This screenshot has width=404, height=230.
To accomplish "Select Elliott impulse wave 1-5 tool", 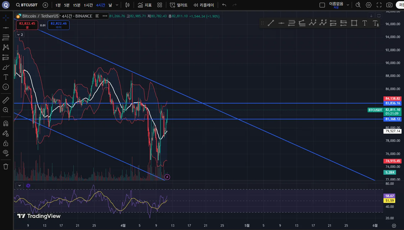I will 313,23.
